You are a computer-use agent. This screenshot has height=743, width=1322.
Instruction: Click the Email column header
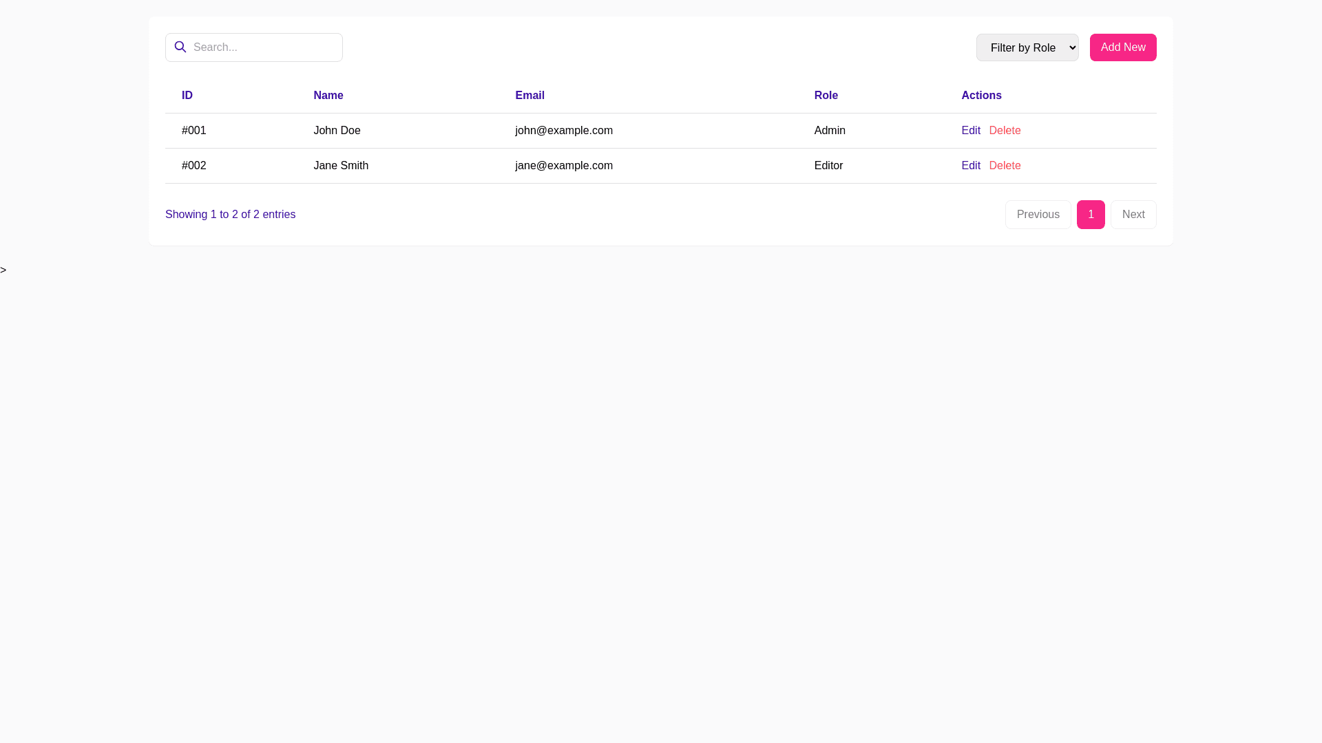coord(529,96)
